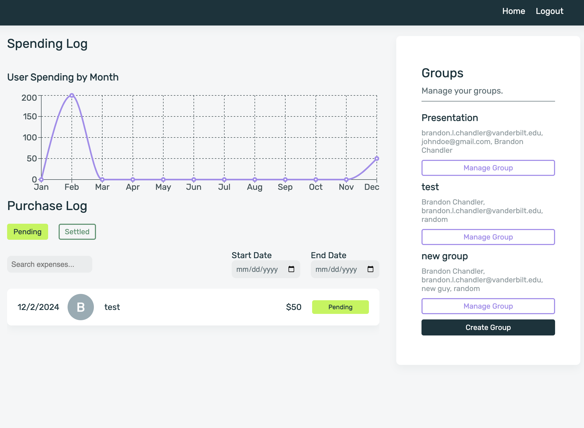
Task: Go to Home in navigation bar
Action: coord(514,11)
